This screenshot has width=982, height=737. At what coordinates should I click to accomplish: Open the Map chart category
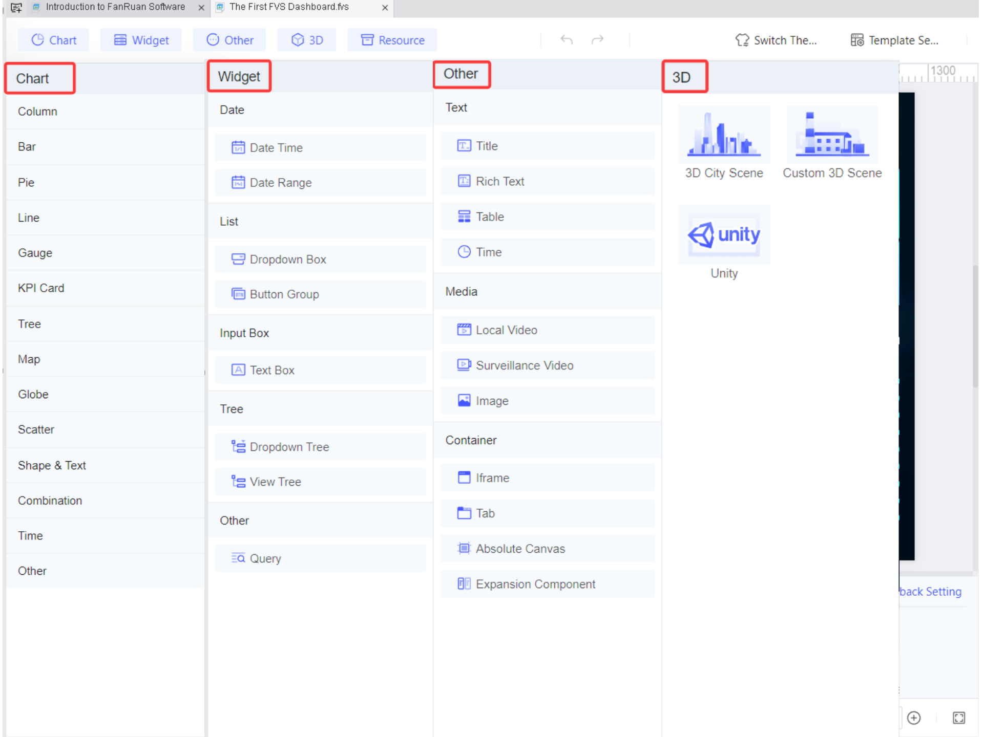pos(29,359)
